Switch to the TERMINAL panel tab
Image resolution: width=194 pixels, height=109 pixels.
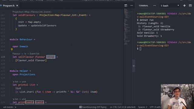pyautogui.click(x=143, y=6)
